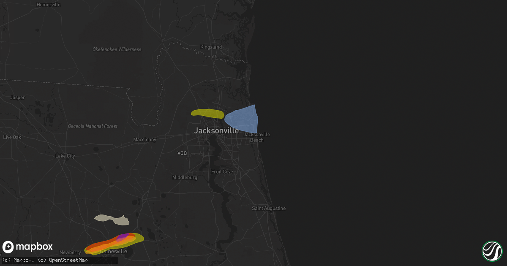Select the gray swath north of Gainesville

112,219
